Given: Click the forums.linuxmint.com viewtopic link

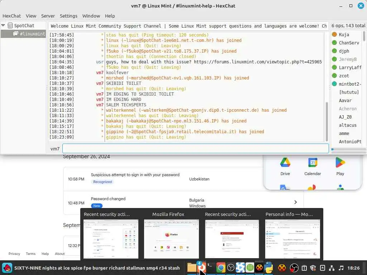Looking at the screenshot, I should (258, 62).
